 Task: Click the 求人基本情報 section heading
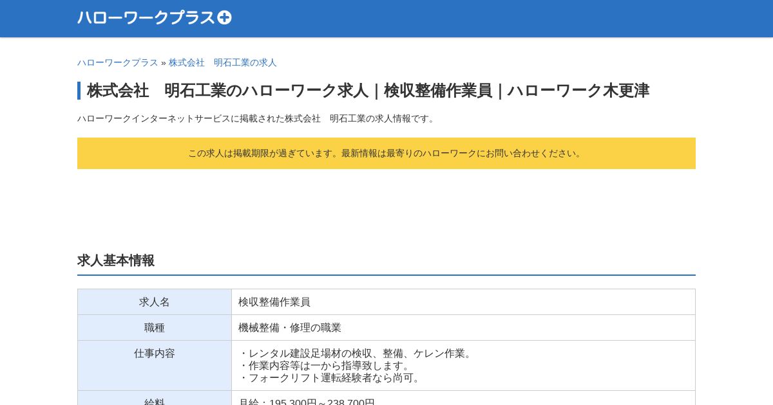(x=116, y=260)
